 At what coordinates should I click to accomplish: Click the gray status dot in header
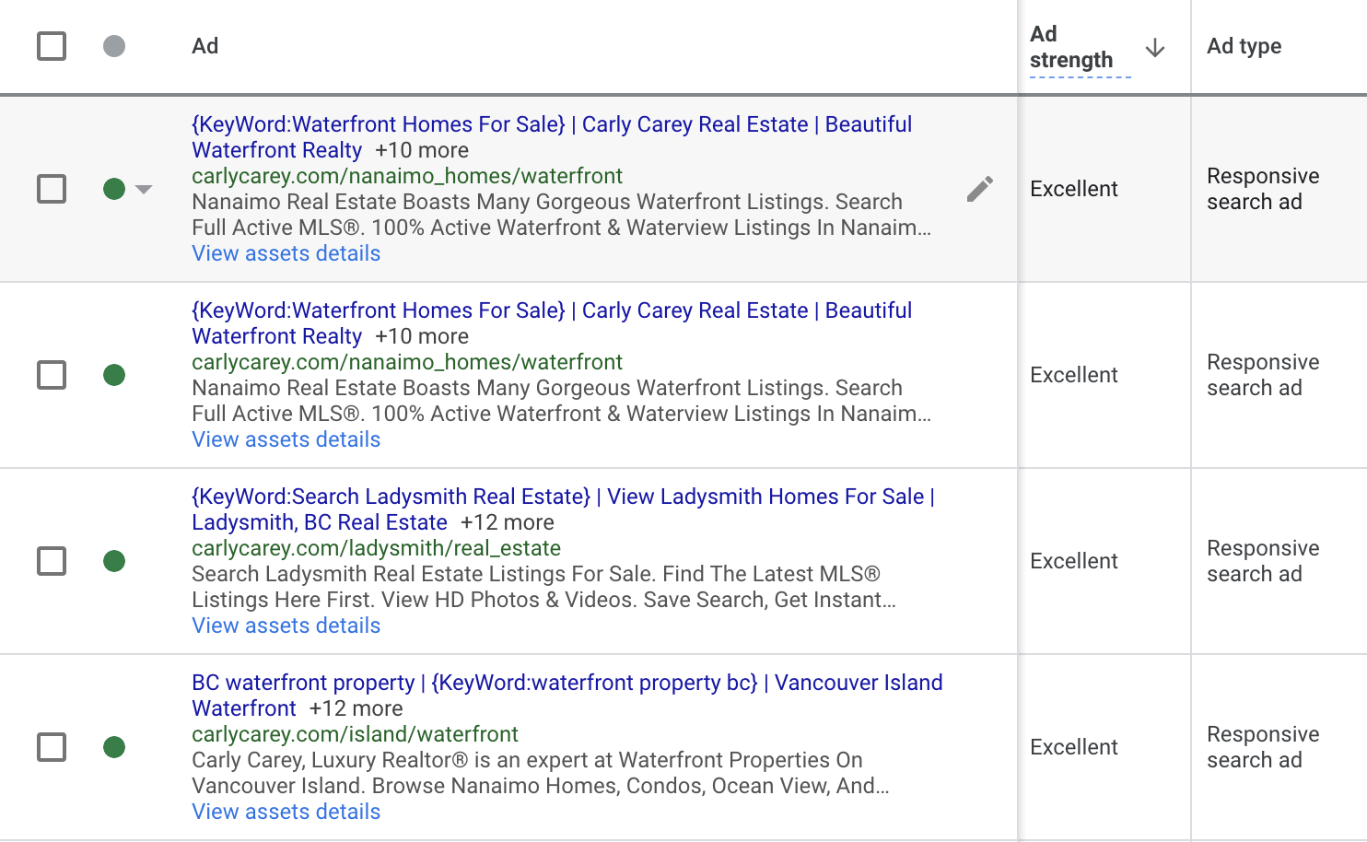pyautogui.click(x=114, y=46)
